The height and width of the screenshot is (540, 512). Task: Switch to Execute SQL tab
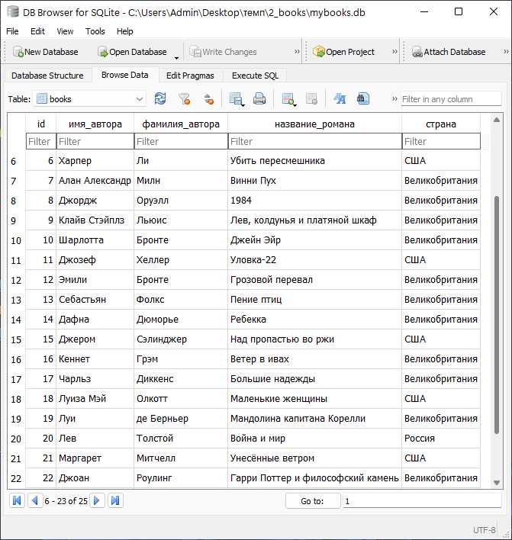tap(255, 76)
